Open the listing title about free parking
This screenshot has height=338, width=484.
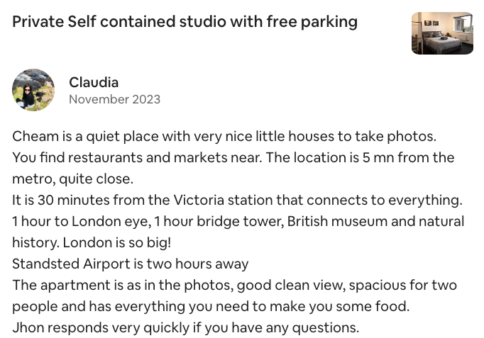[185, 22]
